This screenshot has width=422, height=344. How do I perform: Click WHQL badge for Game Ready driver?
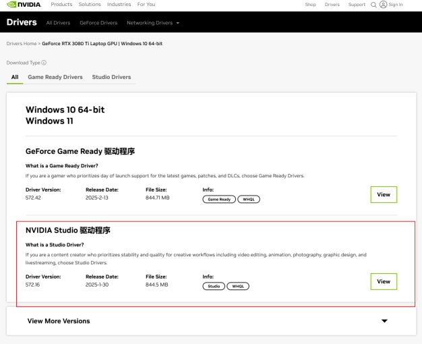[x=248, y=200]
